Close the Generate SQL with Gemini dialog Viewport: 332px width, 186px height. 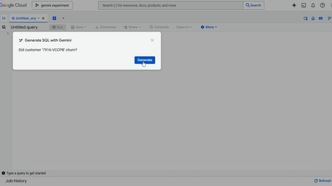coord(152,40)
